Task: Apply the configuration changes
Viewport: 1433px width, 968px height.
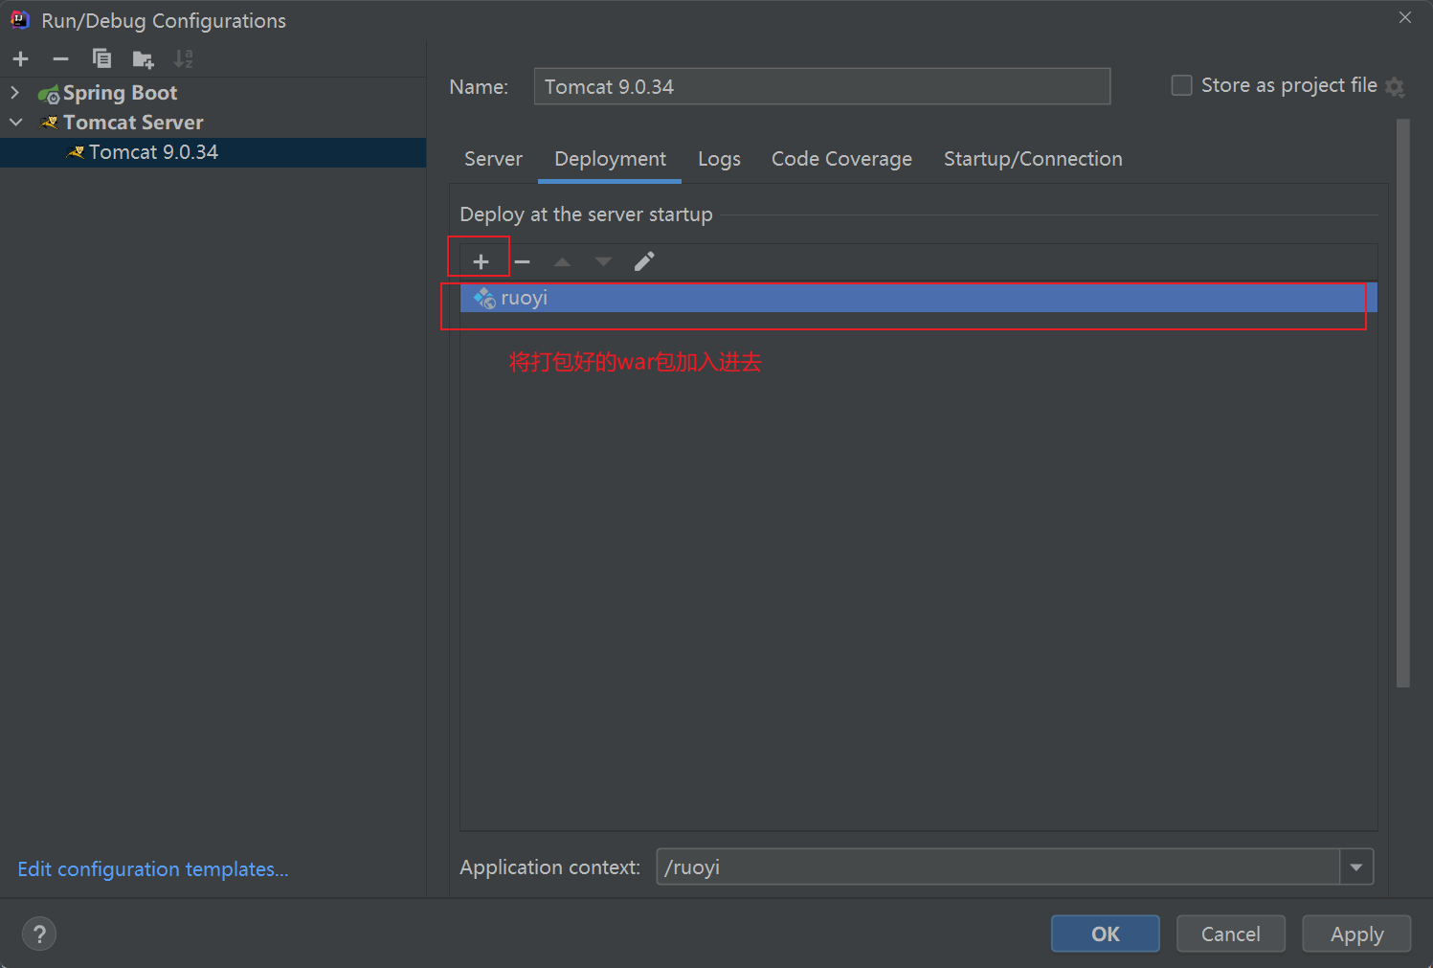Action: click(x=1356, y=934)
